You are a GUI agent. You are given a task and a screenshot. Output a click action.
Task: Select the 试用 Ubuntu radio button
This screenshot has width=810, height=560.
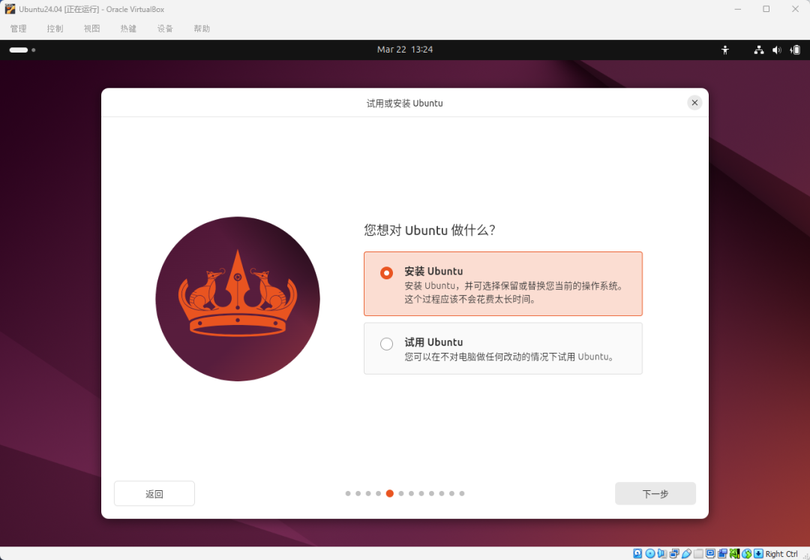(x=386, y=344)
